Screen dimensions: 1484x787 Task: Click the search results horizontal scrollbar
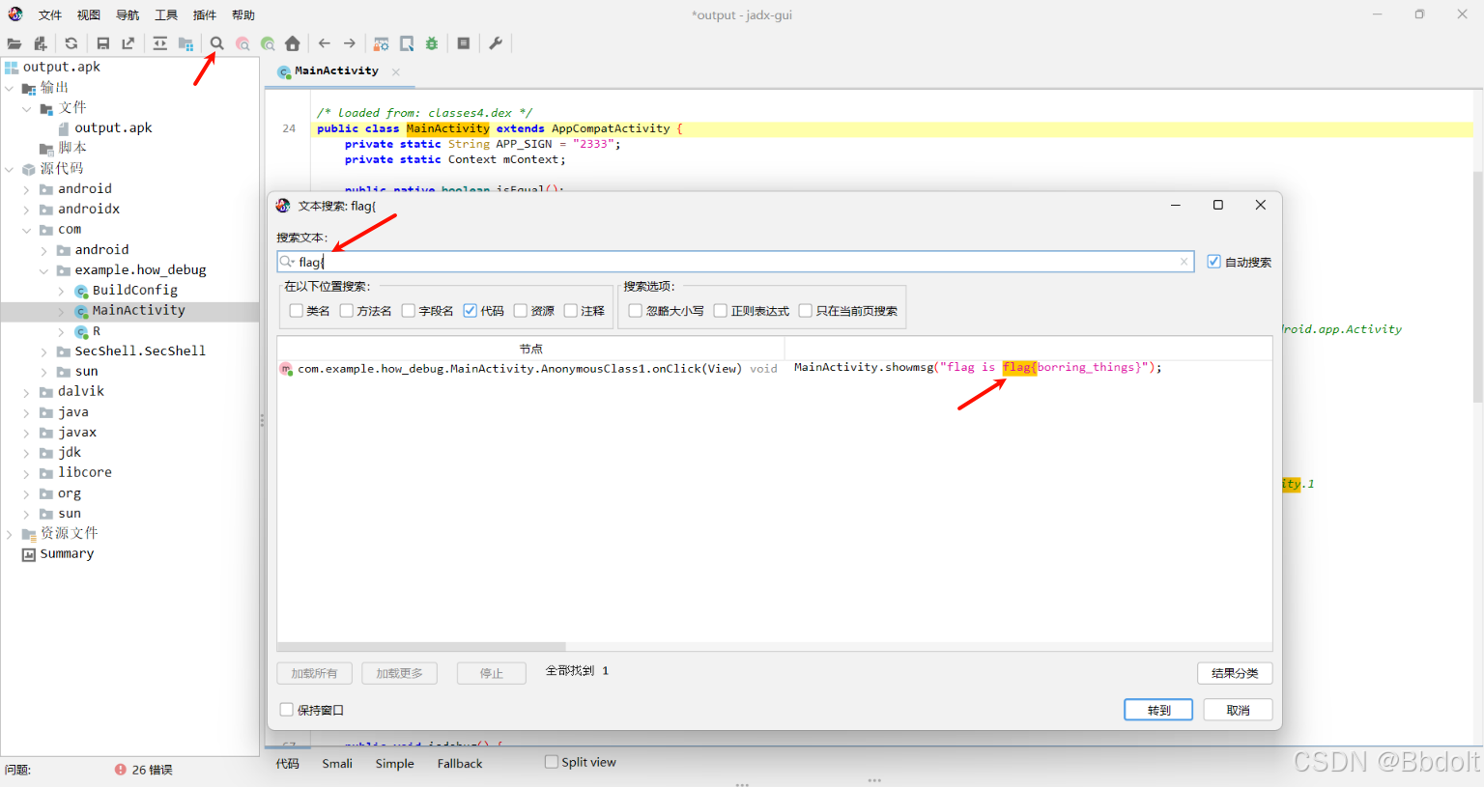click(421, 647)
